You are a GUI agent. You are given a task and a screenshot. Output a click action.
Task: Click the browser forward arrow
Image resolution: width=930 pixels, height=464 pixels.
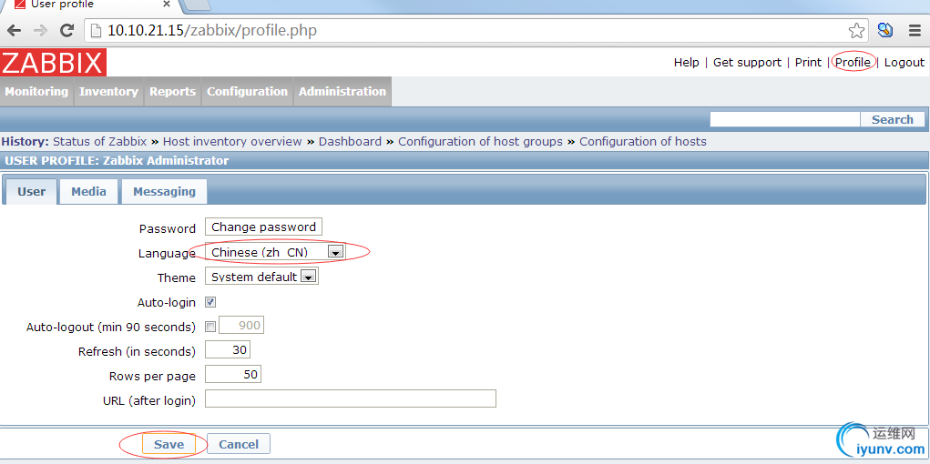pos(40,31)
